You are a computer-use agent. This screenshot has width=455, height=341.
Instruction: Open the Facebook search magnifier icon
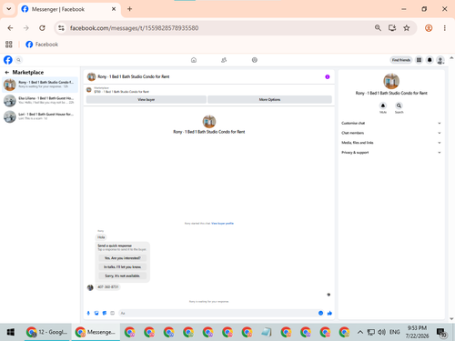tap(18, 60)
